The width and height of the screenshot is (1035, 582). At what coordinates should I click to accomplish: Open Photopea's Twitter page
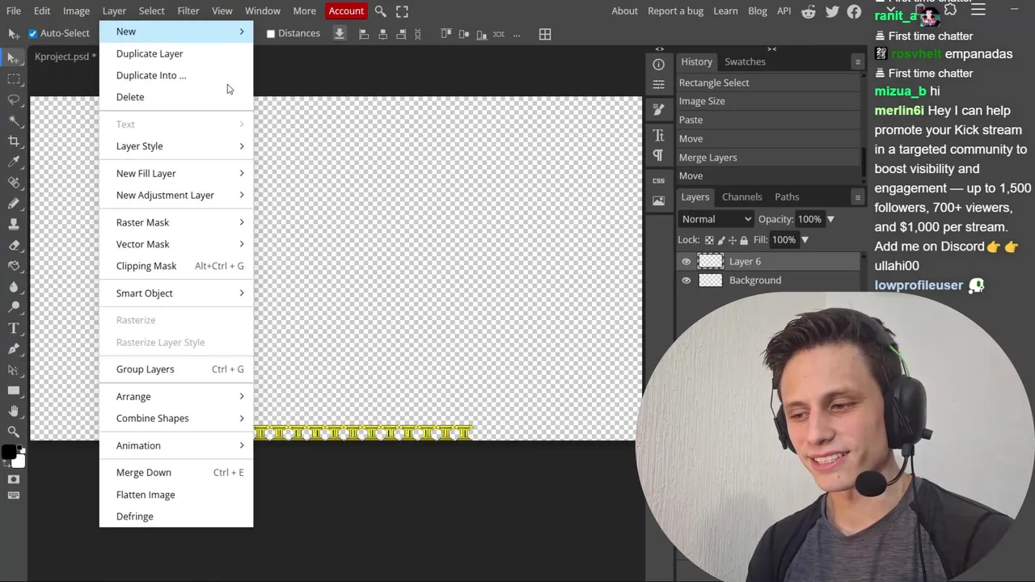(x=832, y=11)
